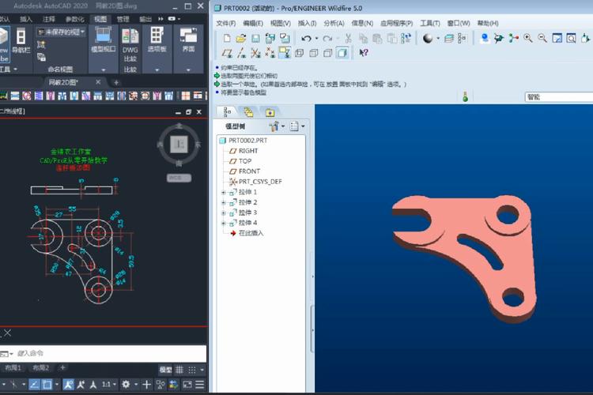593x395 pixels.
Task: Expand 拉伸 4 feature in model tree
Action: tap(224, 223)
